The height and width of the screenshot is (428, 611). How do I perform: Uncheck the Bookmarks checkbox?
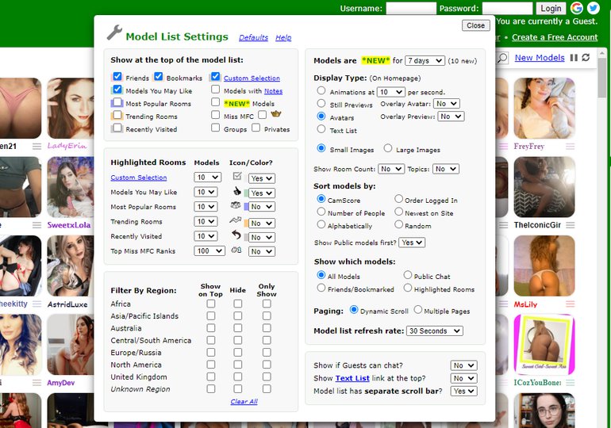pos(158,76)
